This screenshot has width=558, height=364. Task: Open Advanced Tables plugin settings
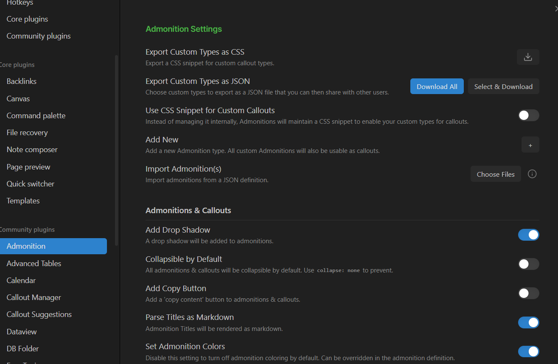coord(34,264)
